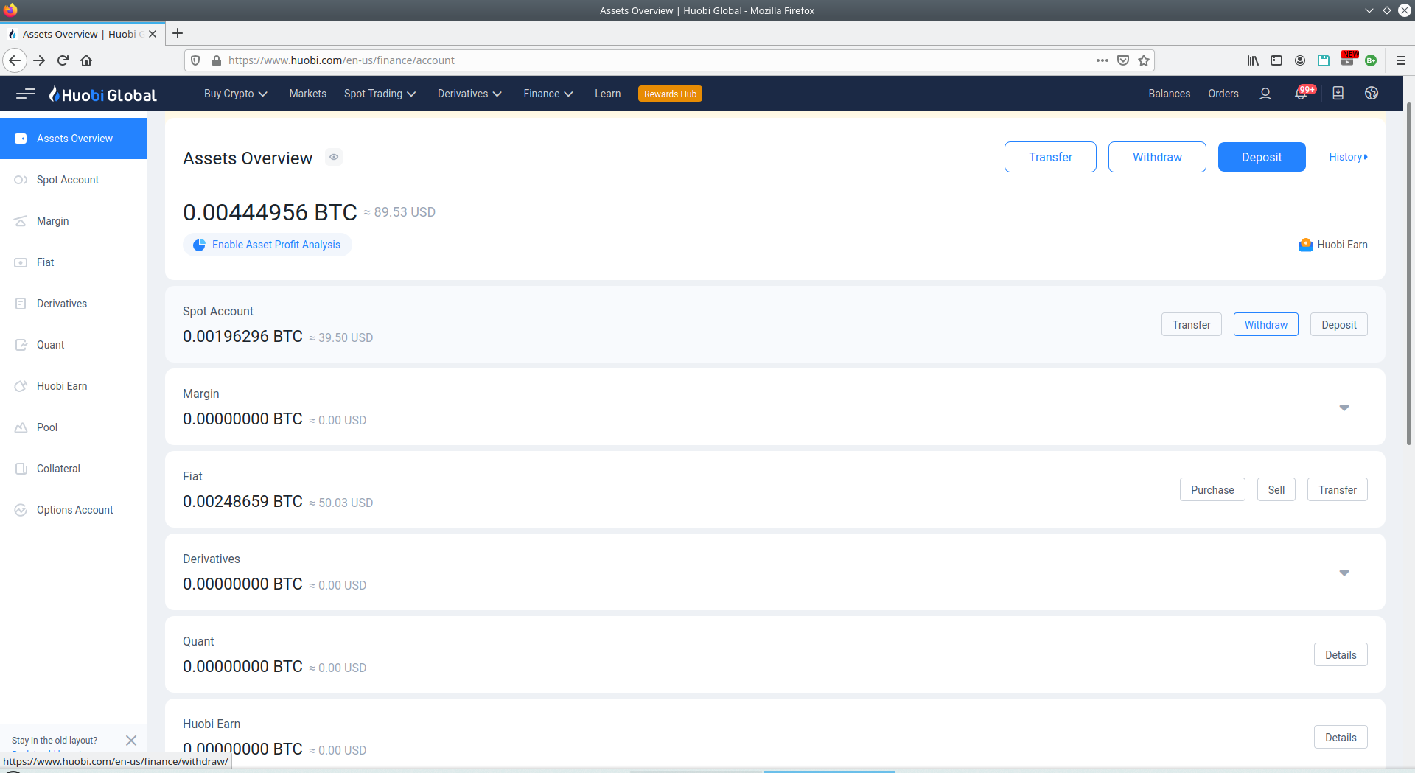Click the top Transfer button
This screenshot has width=1415, height=773.
[x=1050, y=157]
